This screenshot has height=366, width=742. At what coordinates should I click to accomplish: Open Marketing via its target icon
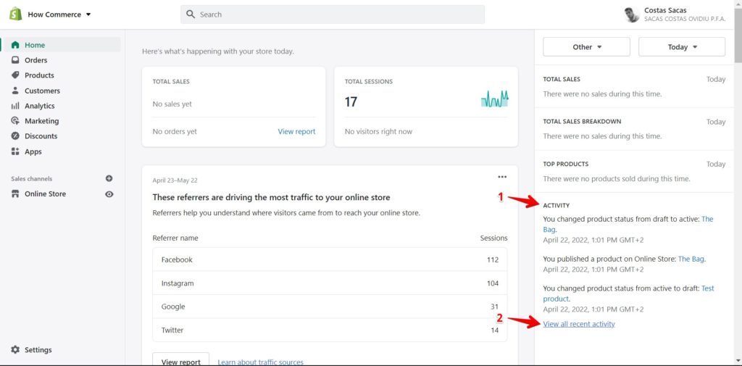point(15,121)
